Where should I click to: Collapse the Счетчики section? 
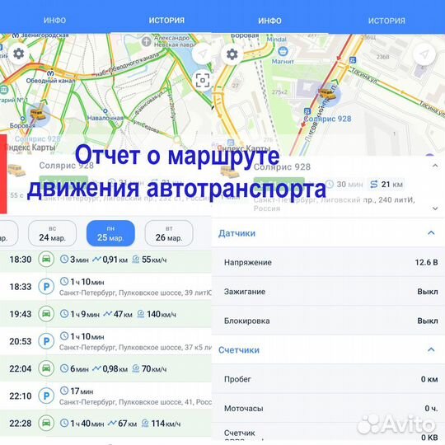(431, 349)
